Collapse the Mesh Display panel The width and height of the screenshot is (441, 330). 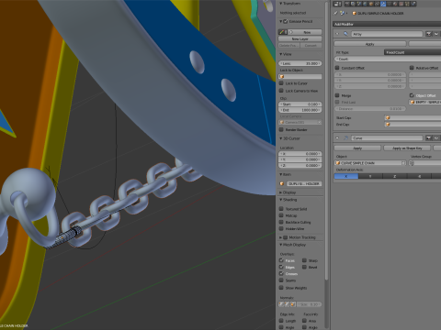click(280, 245)
